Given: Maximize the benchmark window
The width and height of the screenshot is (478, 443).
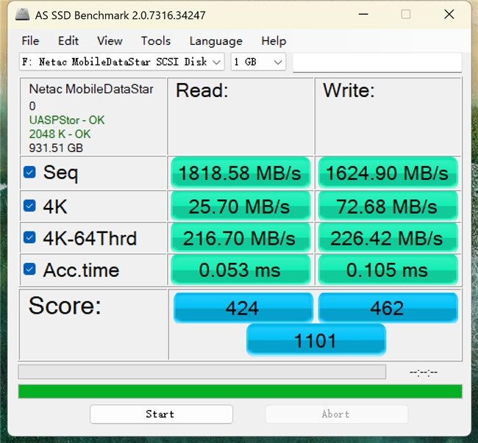Looking at the screenshot, I should (x=406, y=14).
